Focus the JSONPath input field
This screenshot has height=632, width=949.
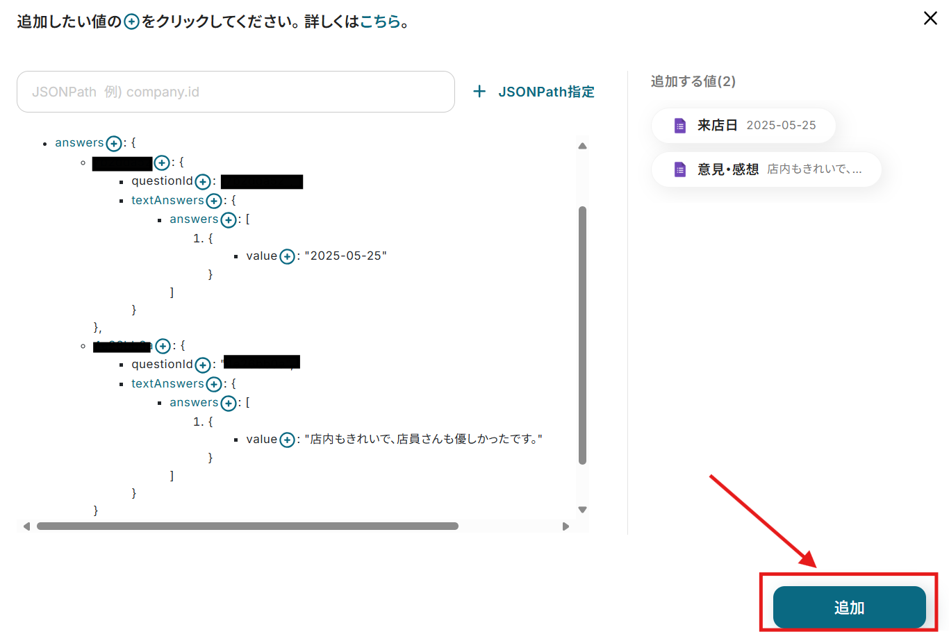click(236, 92)
